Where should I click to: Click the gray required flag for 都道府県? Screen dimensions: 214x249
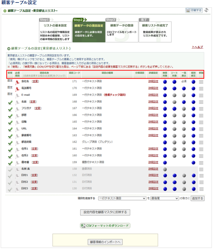pyautogui.click(x=17, y=143)
